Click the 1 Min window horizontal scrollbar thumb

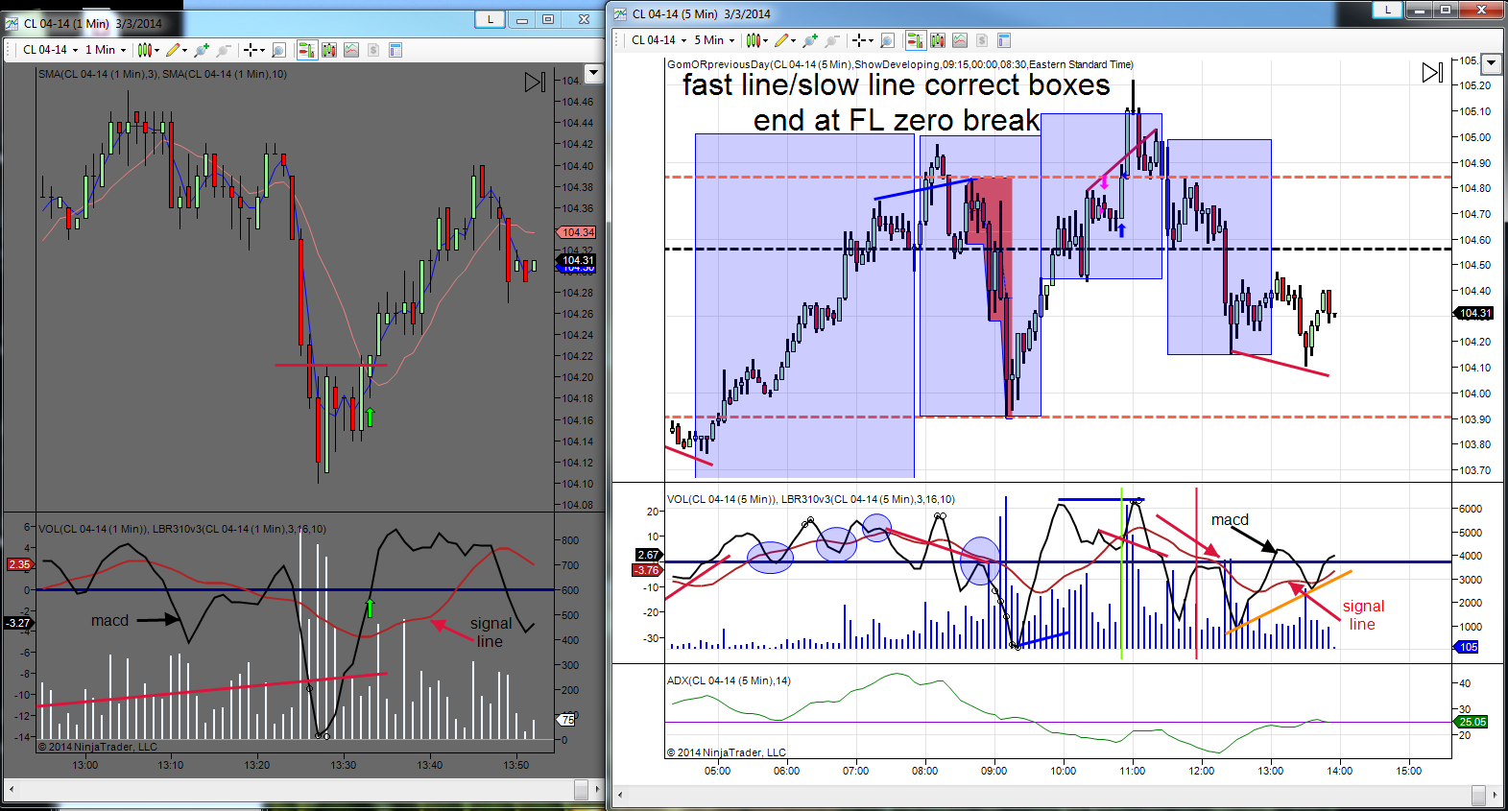(x=582, y=789)
